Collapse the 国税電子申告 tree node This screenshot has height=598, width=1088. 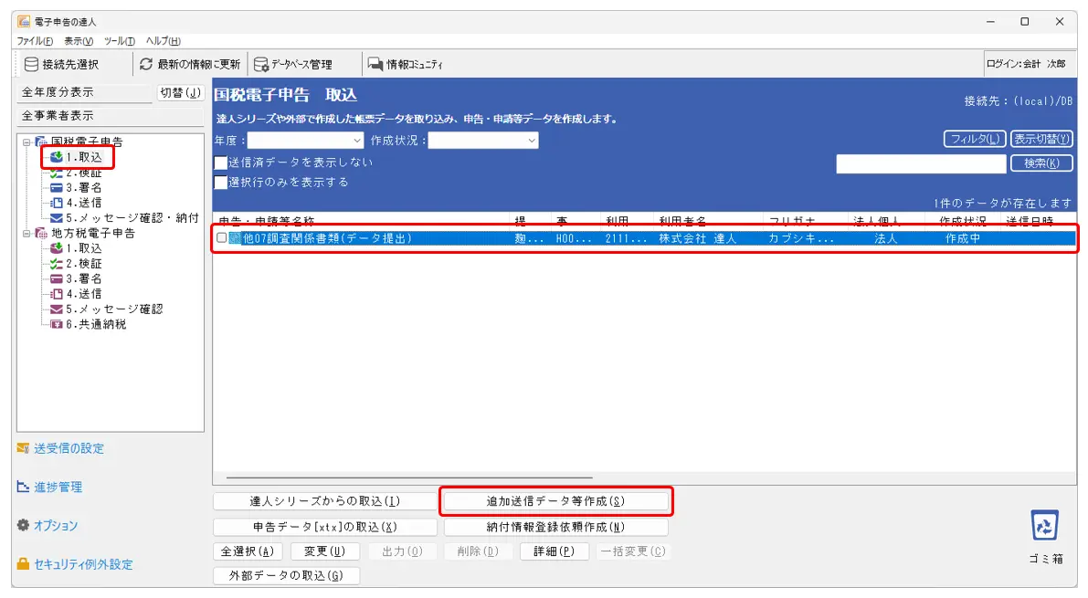(26, 142)
